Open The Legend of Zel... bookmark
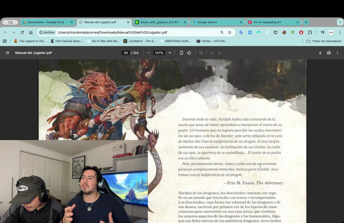 click(x=30, y=41)
